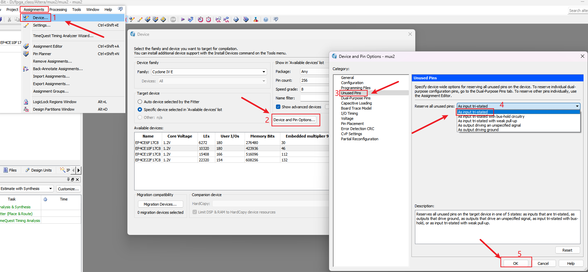Click the Help button in Device and Pin Options
The image size is (588, 272).
tap(571, 263)
